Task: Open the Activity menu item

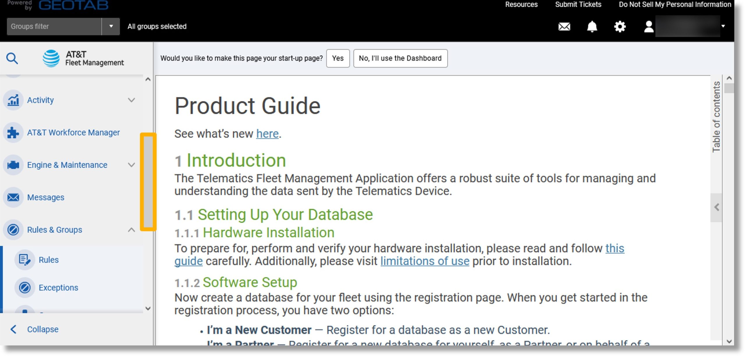Action: (40, 100)
